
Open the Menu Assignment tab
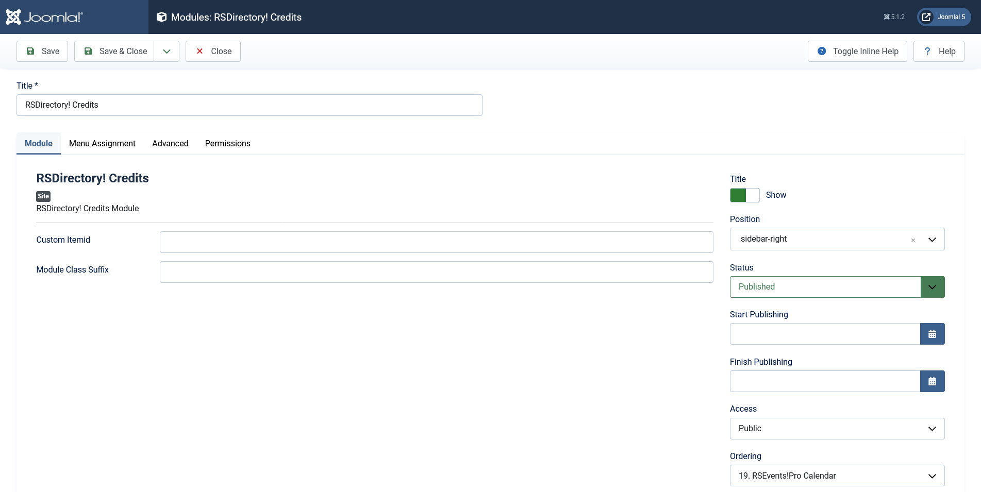pyautogui.click(x=102, y=143)
